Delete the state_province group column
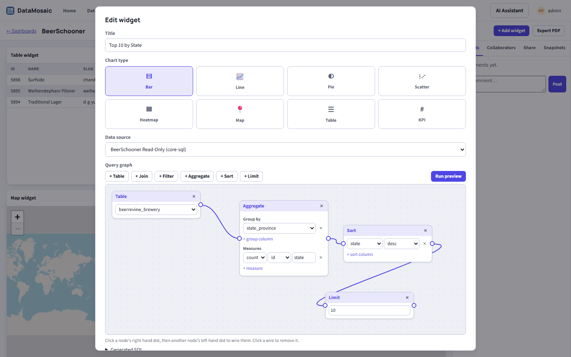 pos(321,228)
